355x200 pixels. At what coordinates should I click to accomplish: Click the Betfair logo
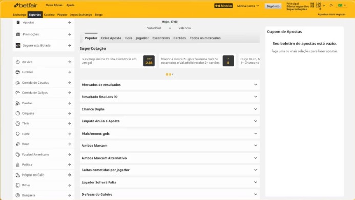tap(26, 5)
